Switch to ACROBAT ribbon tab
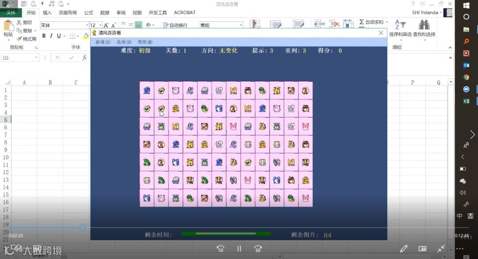Screen dimensions: 478x259 pyautogui.click(x=185, y=12)
